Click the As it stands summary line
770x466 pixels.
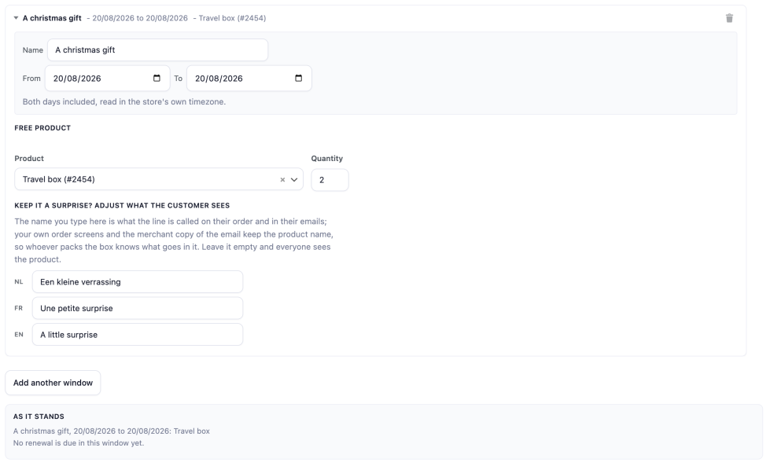[112, 431]
